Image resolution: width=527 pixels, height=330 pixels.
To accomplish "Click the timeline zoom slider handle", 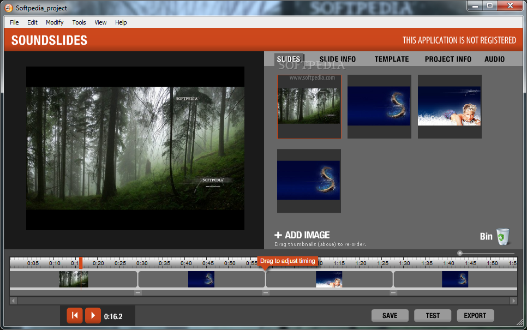I will point(460,253).
